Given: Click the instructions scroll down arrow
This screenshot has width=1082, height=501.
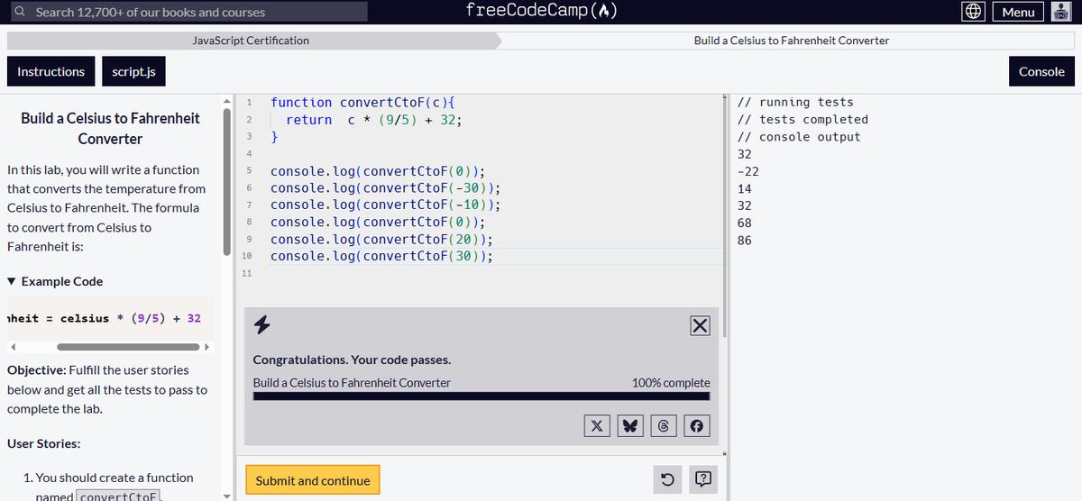Looking at the screenshot, I should pos(227,495).
